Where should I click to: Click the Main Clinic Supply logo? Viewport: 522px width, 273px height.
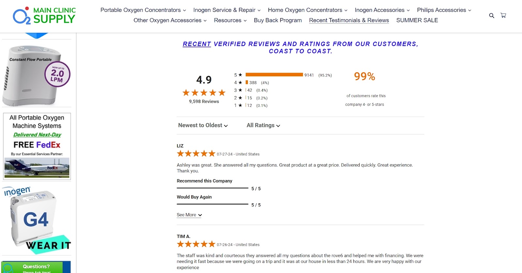[x=44, y=16]
